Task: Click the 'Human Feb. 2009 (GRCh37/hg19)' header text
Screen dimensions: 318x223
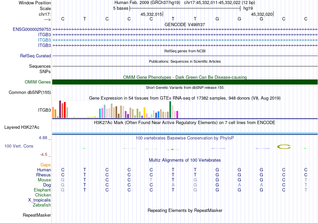Action: pyautogui.click(x=147, y=3)
